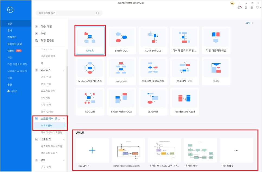Select 분석 캔버스 subcategory
The height and width of the screenshot is (172, 262).
tap(47, 111)
